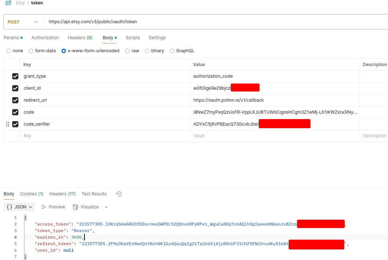Click the grant_type key cell
The image size is (388, 260).
pyautogui.click(x=105, y=76)
